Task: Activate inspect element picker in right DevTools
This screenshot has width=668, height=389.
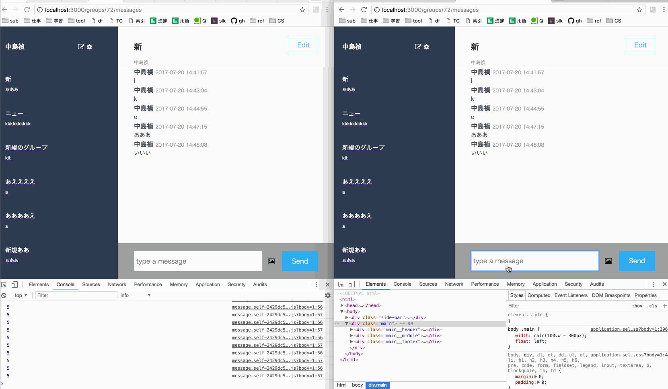Action: (341, 284)
